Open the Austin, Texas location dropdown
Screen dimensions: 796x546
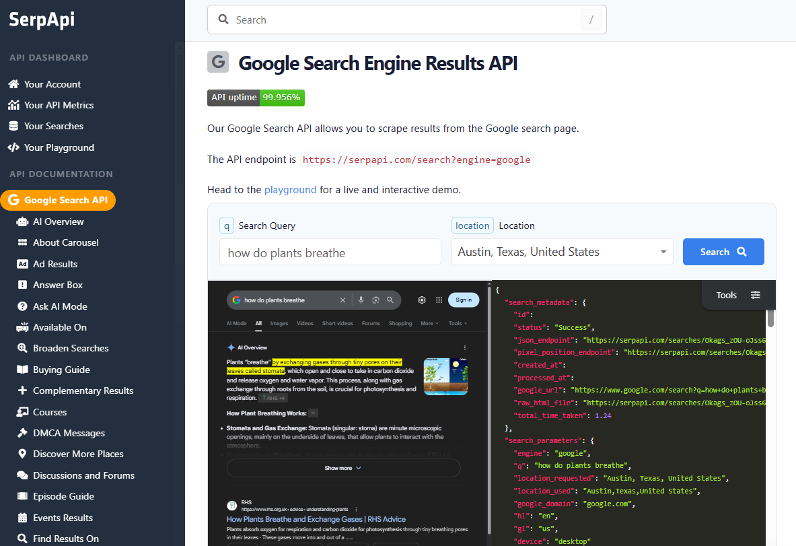point(562,252)
